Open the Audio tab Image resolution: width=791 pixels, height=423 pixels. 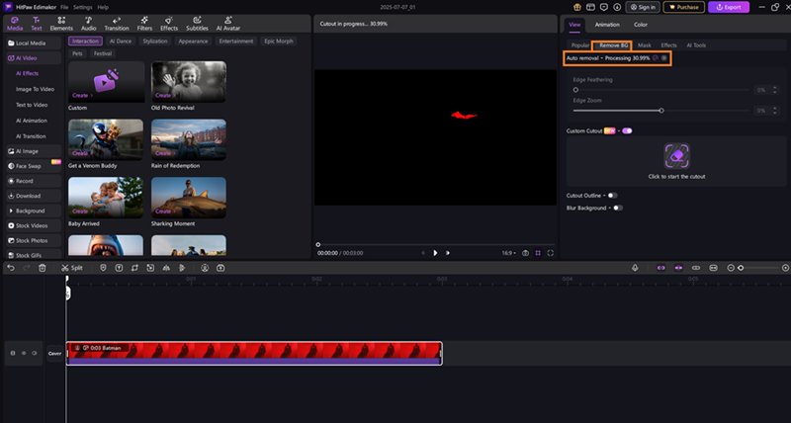coord(88,24)
